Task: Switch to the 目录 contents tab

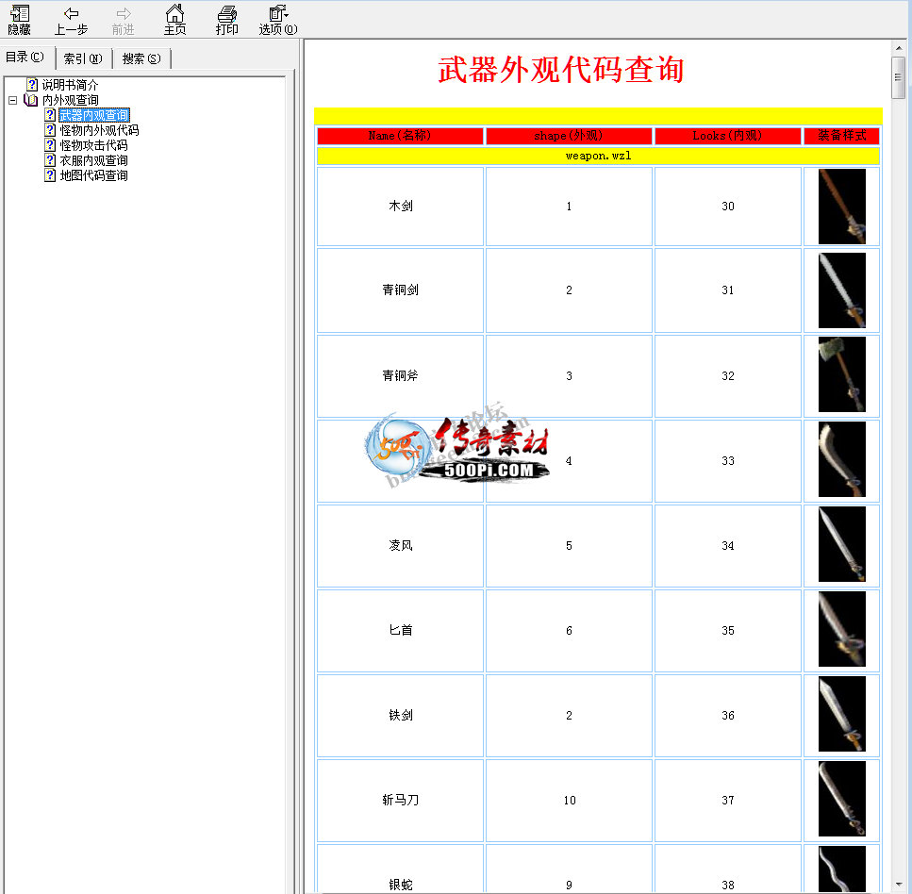Action: [x=25, y=58]
